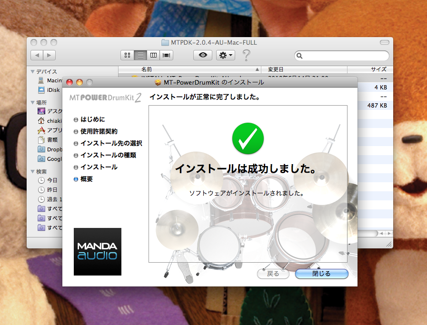Collapse the 検索 sidebar section
Viewport: 427px width, 325px height.
pos(33,171)
